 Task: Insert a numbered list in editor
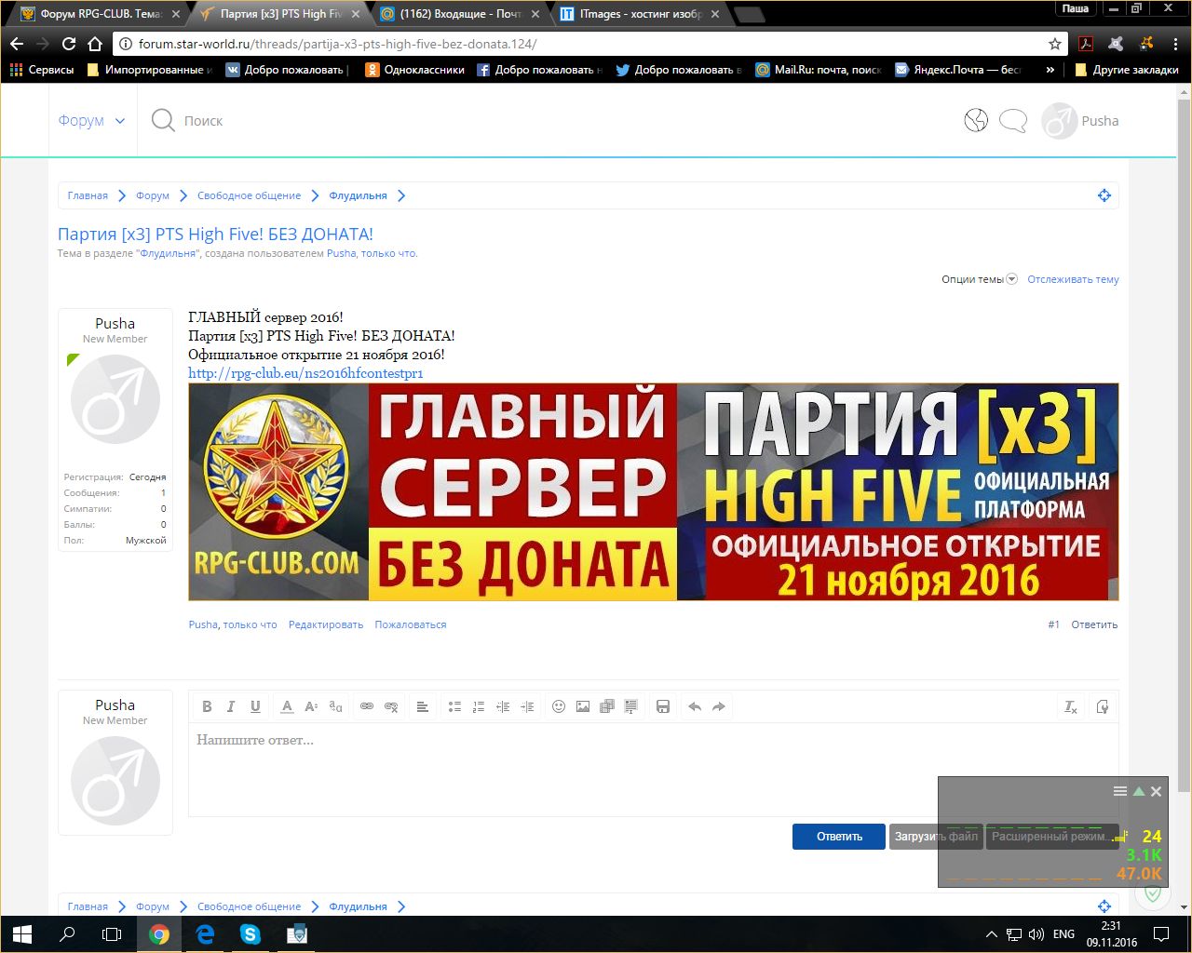pyautogui.click(x=479, y=706)
